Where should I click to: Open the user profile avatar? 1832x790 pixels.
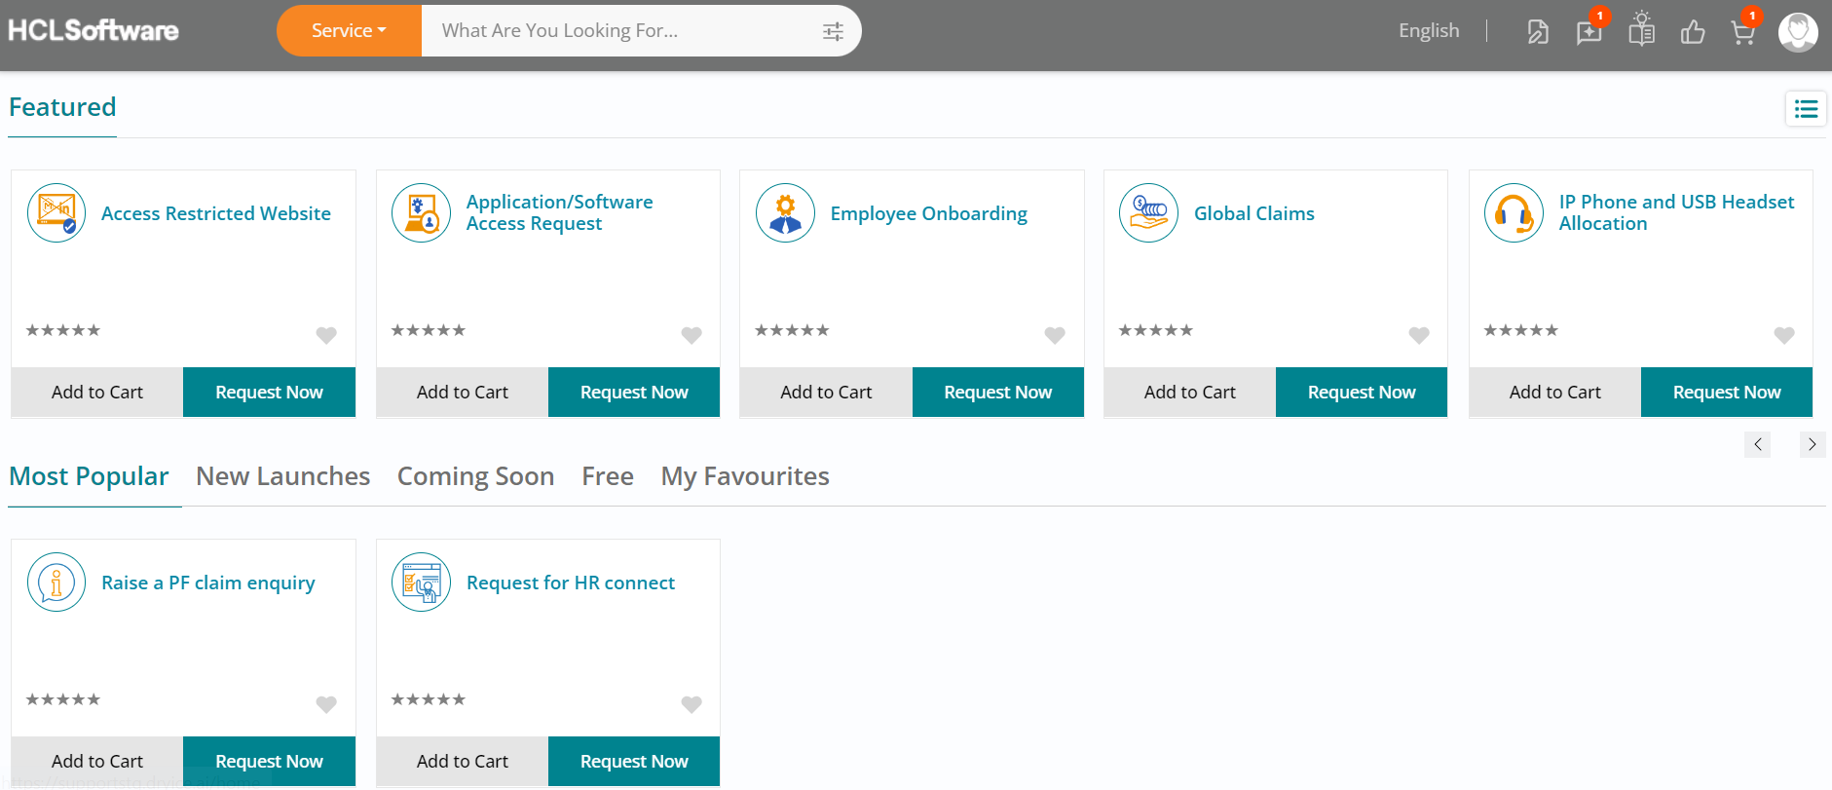tap(1797, 32)
